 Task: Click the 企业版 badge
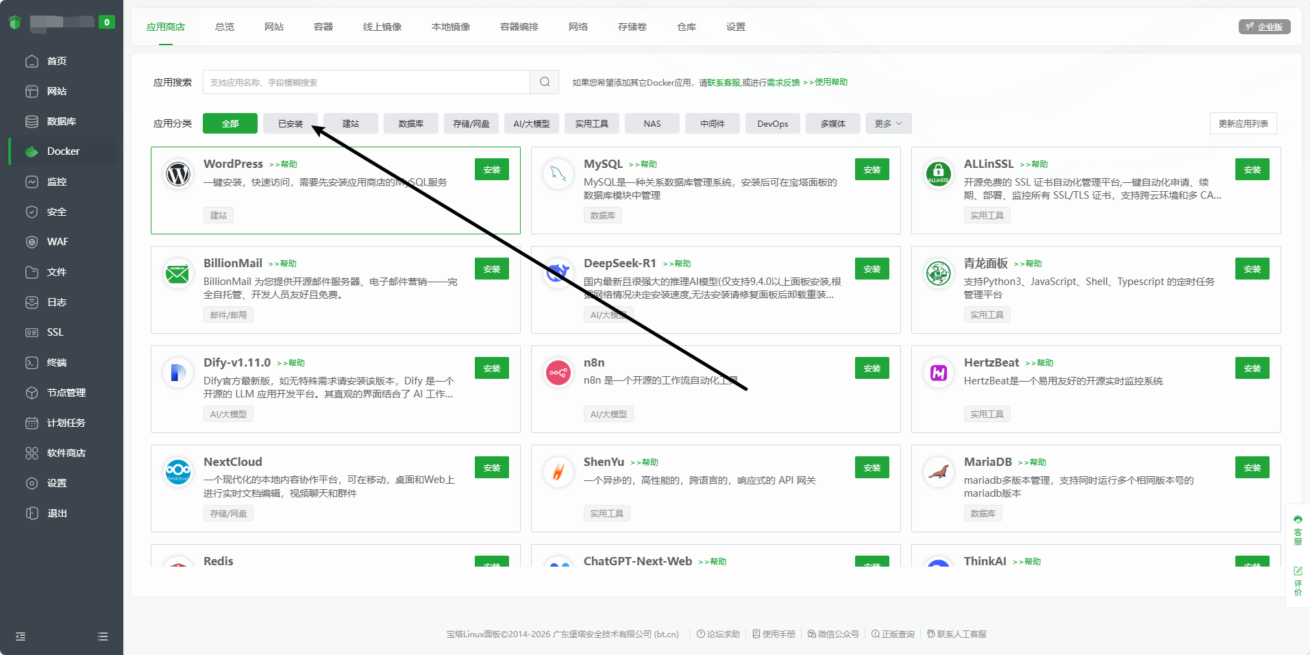(x=1265, y=27)
